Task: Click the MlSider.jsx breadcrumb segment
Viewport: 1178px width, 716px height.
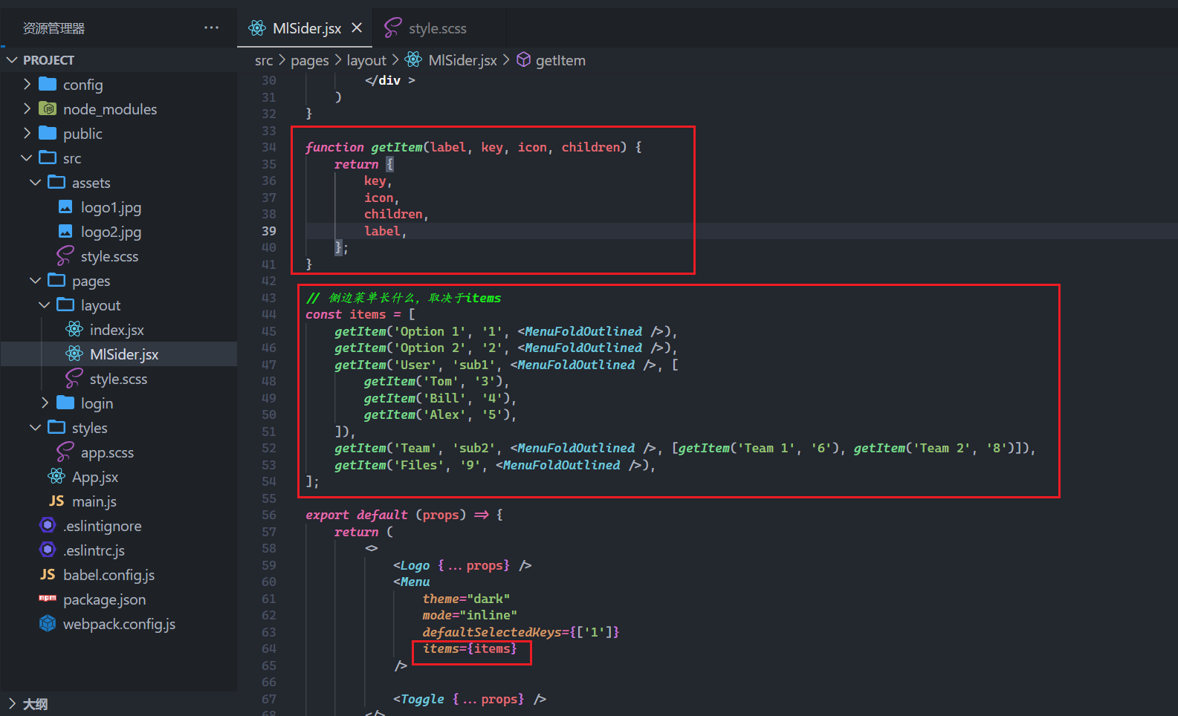Action: tap(462, 60)
